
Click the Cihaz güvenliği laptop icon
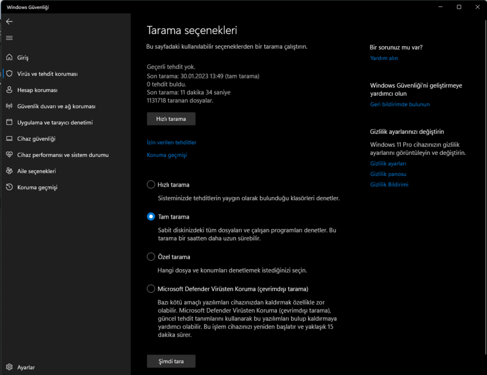(x=9, y=139)
